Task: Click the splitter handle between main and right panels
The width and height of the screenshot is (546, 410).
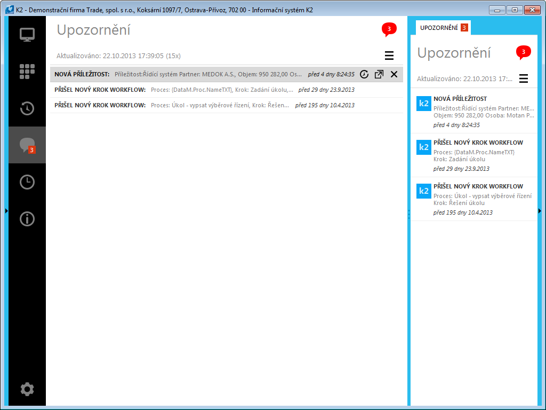Action: (x=409, y=214)
